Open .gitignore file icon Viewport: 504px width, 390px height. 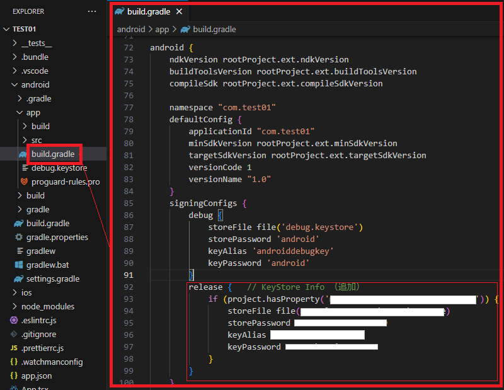click(14, 334)
